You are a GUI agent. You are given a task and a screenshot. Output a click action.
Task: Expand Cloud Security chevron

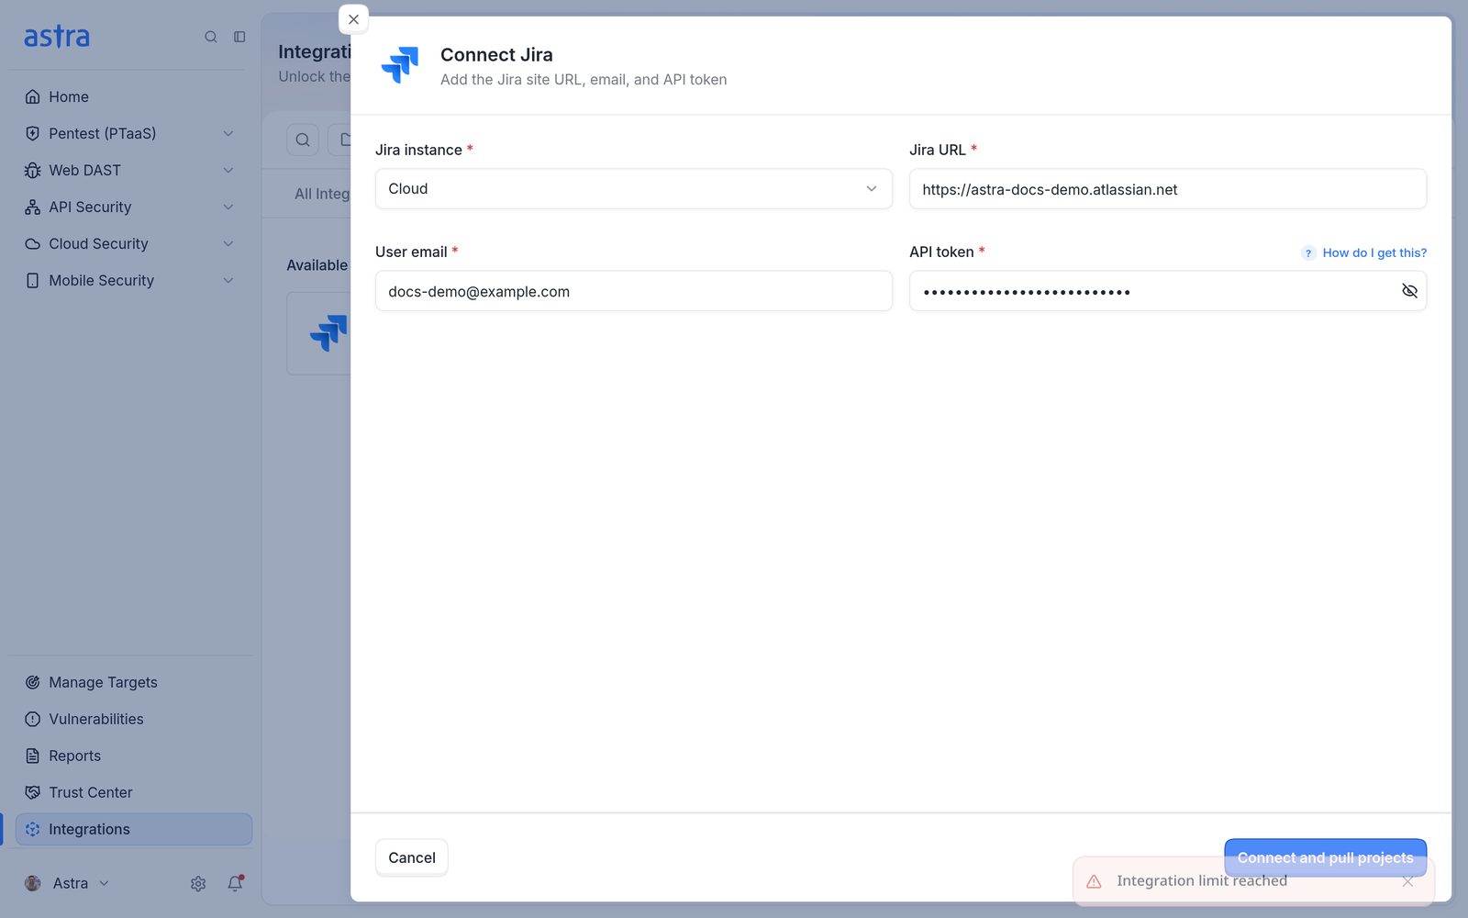click(x=228, y=243)
